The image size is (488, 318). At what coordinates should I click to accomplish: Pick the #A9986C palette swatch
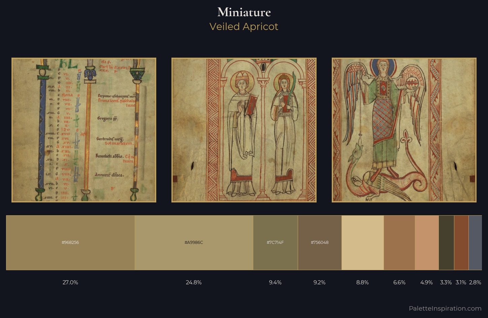194,243
